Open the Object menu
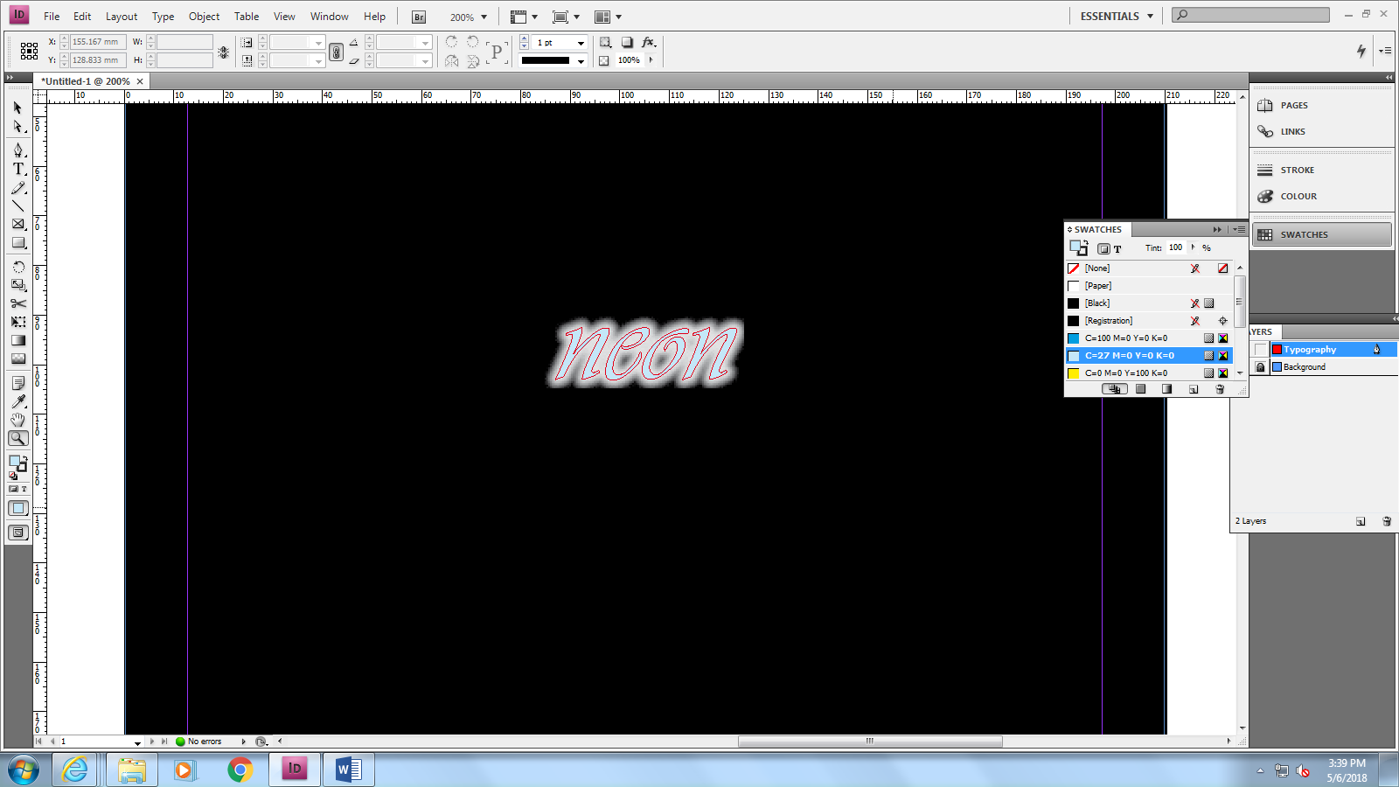 pyautogui.click(x=204, y=16)
